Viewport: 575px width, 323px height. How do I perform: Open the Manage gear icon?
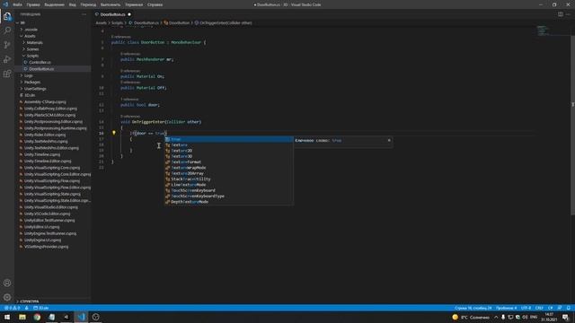point(7,297)
